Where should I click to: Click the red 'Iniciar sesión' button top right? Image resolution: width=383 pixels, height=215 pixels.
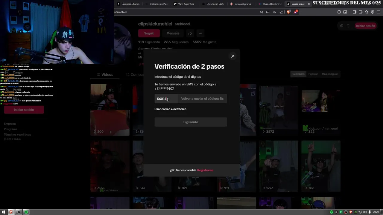[365, 26]
